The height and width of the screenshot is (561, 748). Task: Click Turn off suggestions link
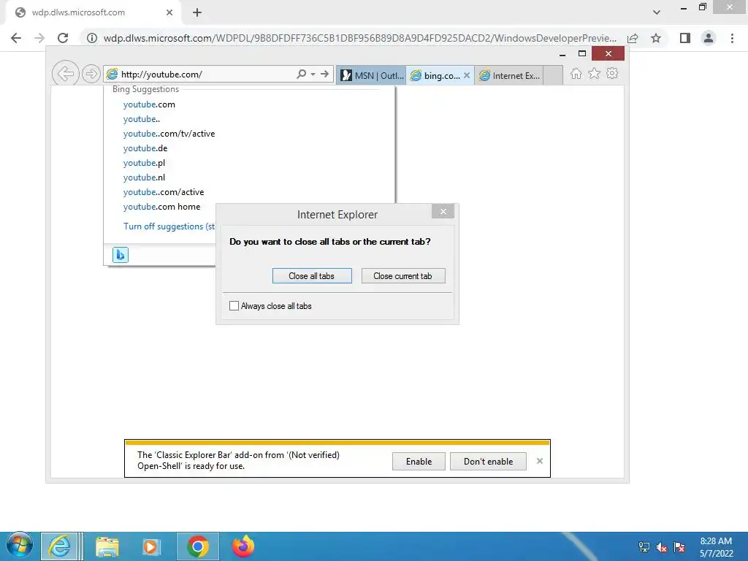[x=169, y=226]
